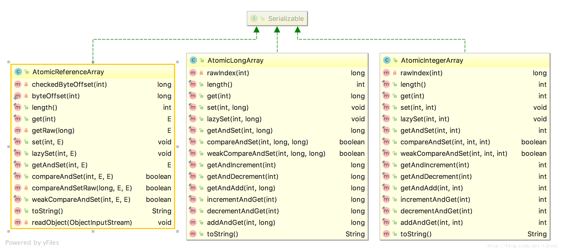Select the Serializable interface node
The width and height of the screenshot is (561, 251).
(277, 19)
